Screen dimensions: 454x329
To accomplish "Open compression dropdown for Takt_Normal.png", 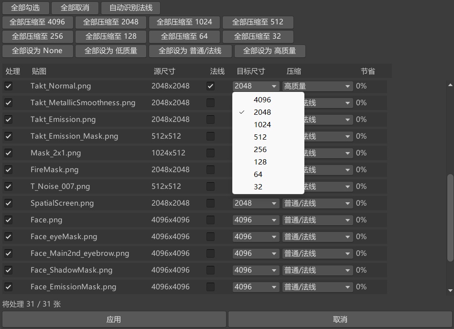I will coord(318,86).
